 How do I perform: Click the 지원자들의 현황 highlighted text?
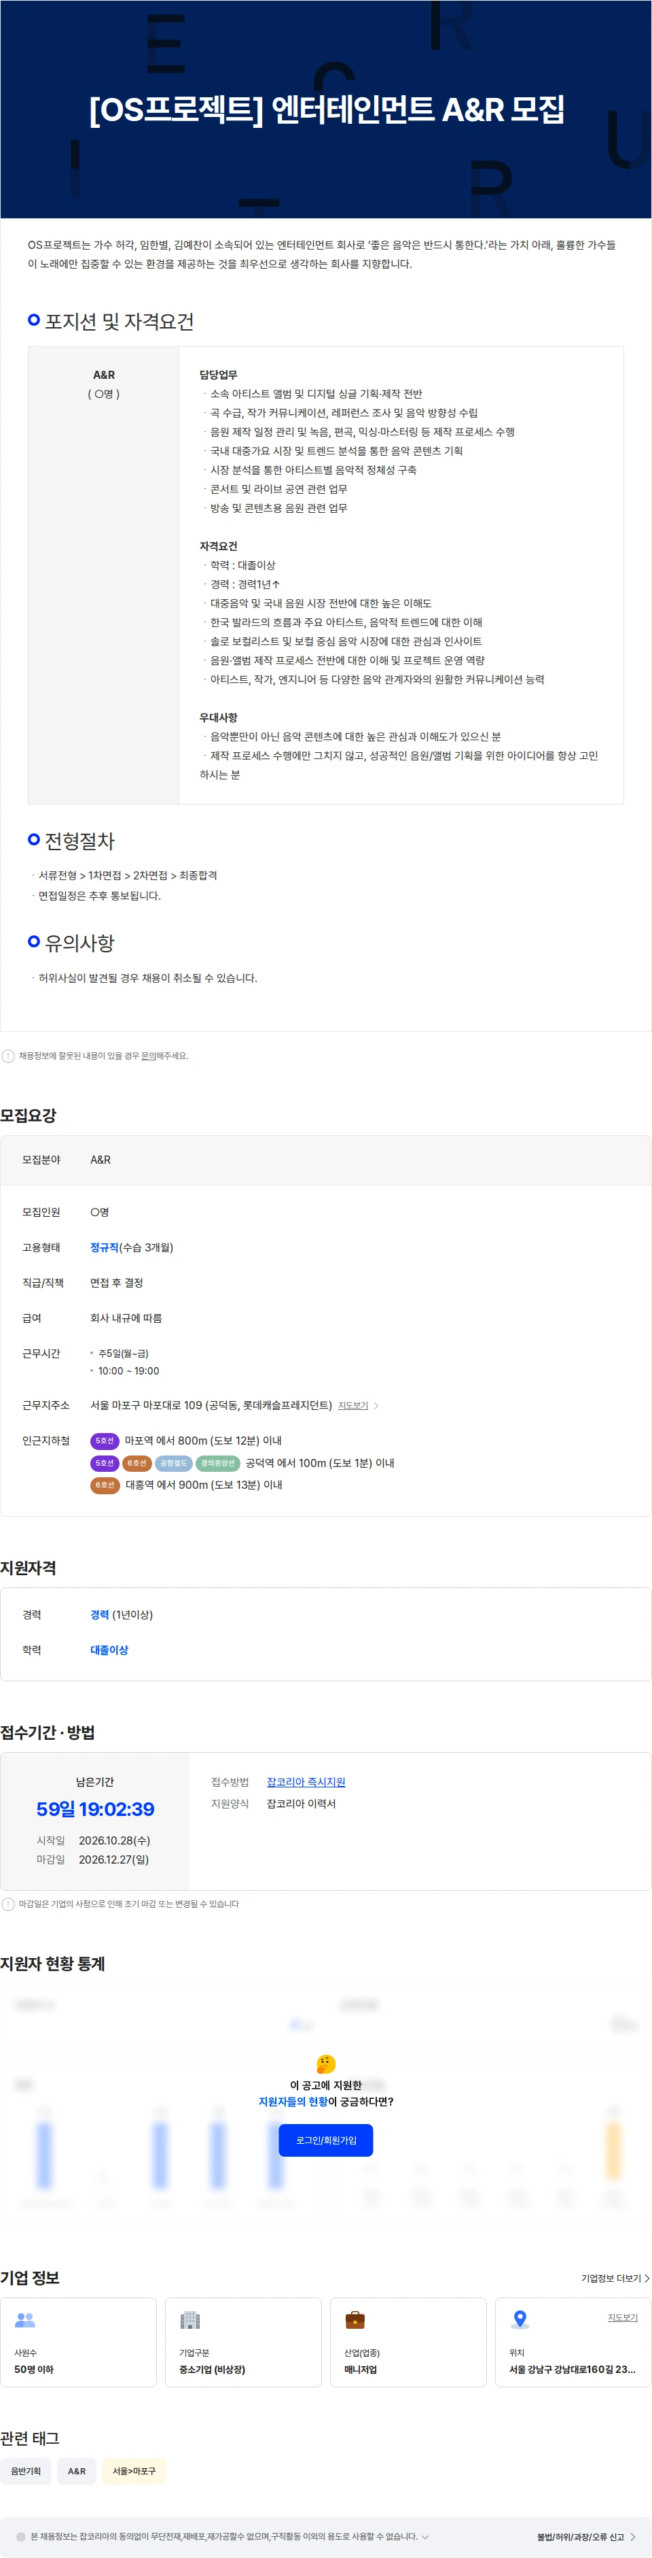(x=293, y=2101)
